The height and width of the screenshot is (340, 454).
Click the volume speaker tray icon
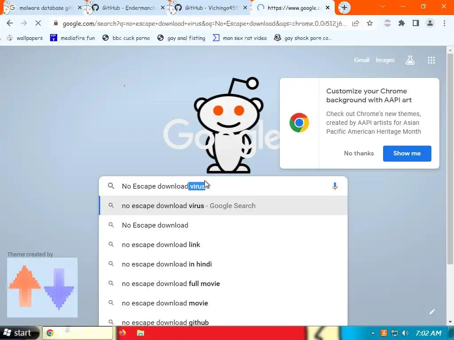tap(405, 333)
